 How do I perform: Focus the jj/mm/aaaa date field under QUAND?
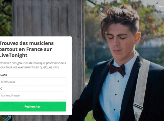tap(33, 82)
